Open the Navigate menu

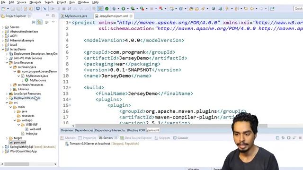pyautogui.click(x=36, y=2)
